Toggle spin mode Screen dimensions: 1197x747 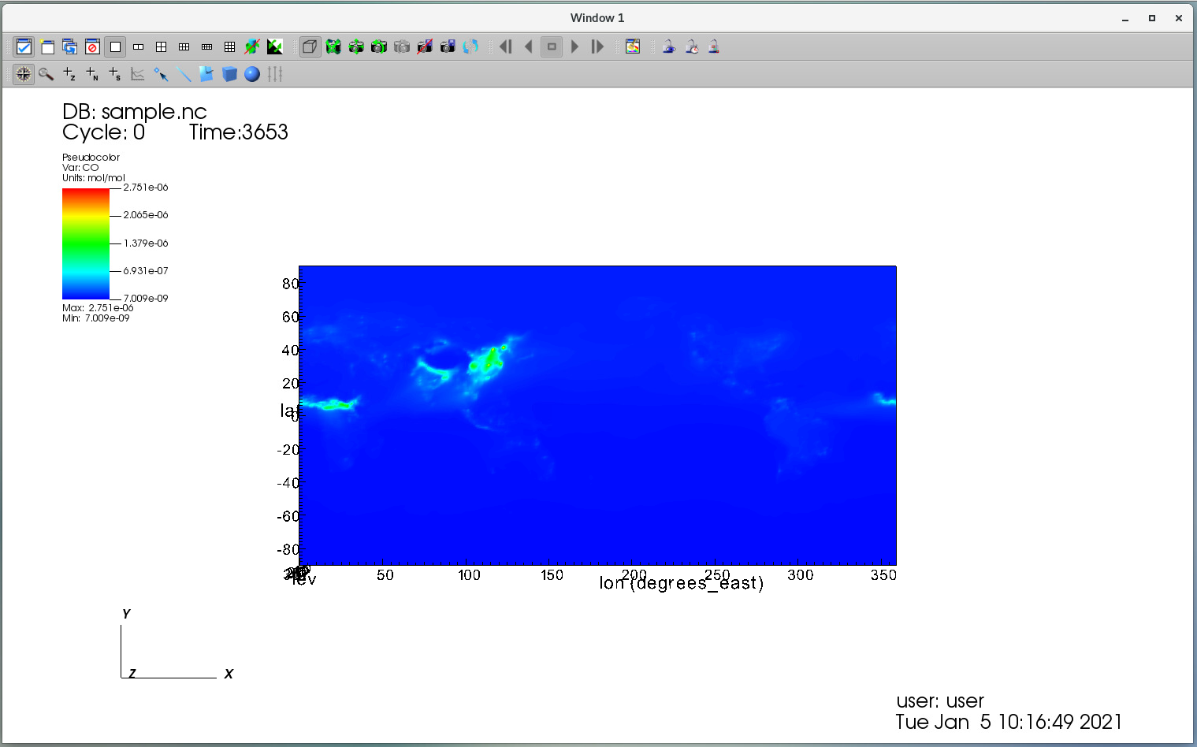pyautogui.click(x=470, y=47)
